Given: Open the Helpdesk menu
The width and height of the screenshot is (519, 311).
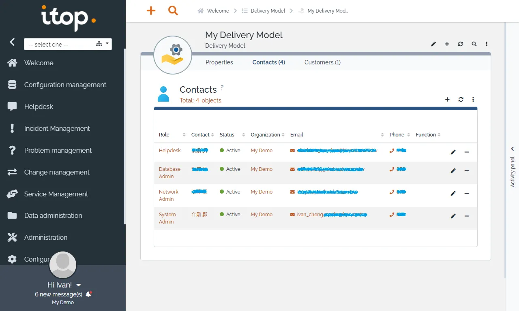Looking at the screenshot, I should pos(39,107).
